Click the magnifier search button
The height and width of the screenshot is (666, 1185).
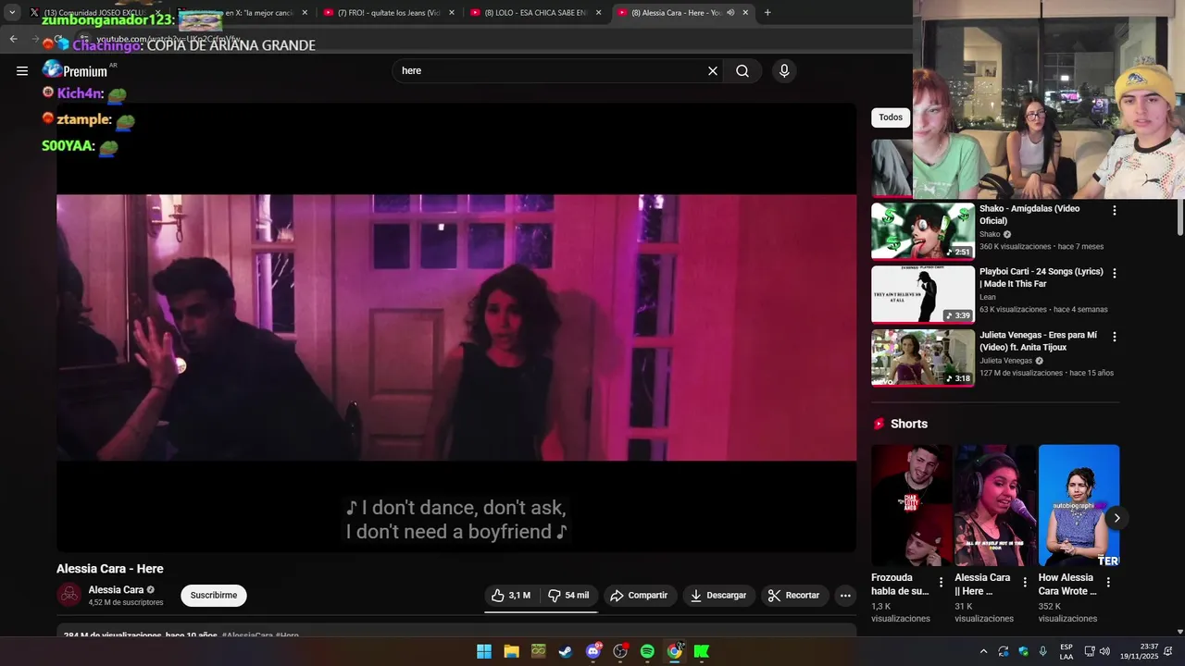[742, 71]
